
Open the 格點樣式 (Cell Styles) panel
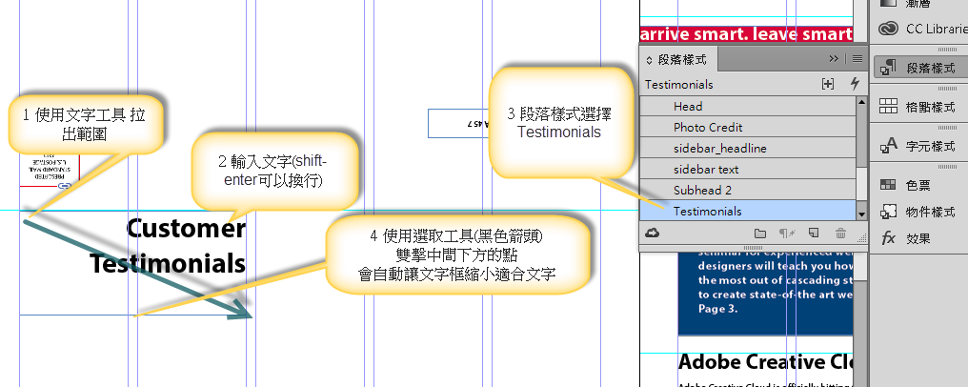click(x=918, y=107)
